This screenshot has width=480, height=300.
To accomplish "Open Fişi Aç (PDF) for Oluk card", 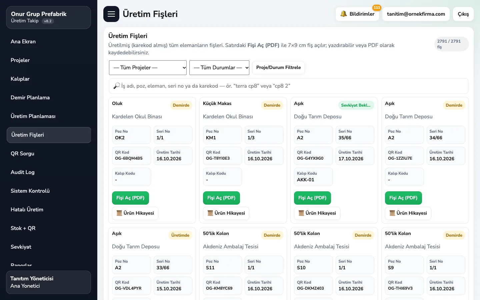I will [x=130, y=198].
